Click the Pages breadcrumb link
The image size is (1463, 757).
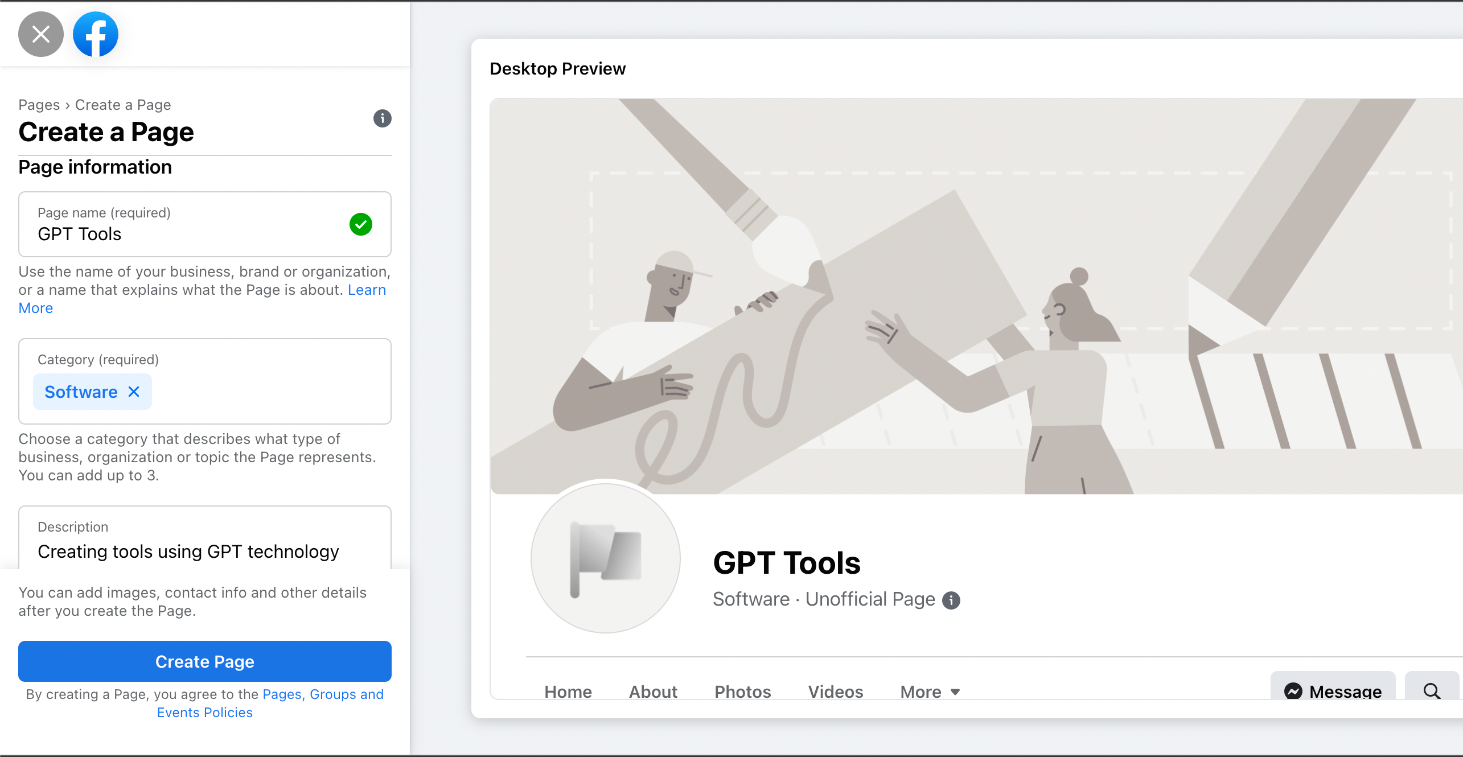[39, 105]
